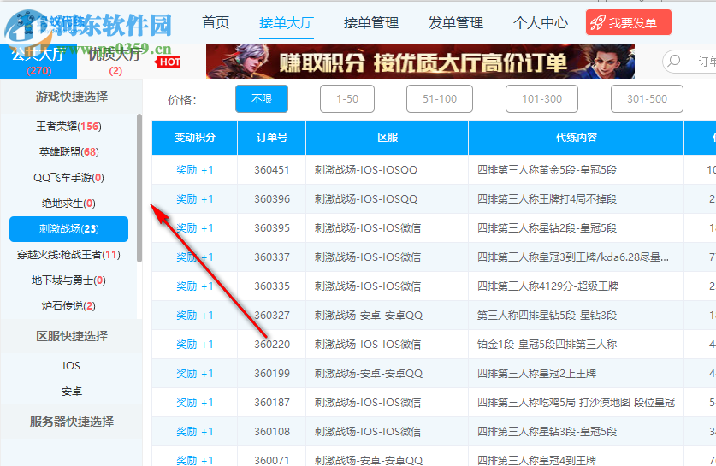Viewport: 716px width, 466px height.
Task: Click 四排第三人称王牌打4局不掉段 content
Action: click(547, 199)
